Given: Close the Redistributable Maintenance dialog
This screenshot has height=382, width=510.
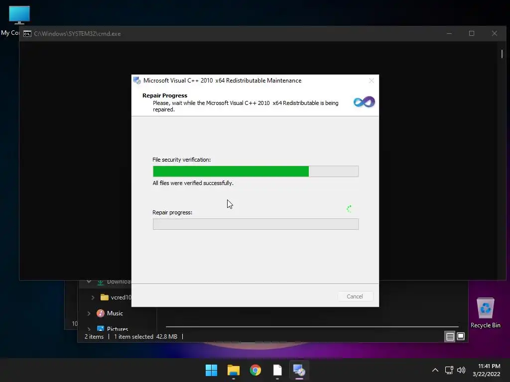Looking at the screenshot, I should pyautogui.click(x=371, y=81).
